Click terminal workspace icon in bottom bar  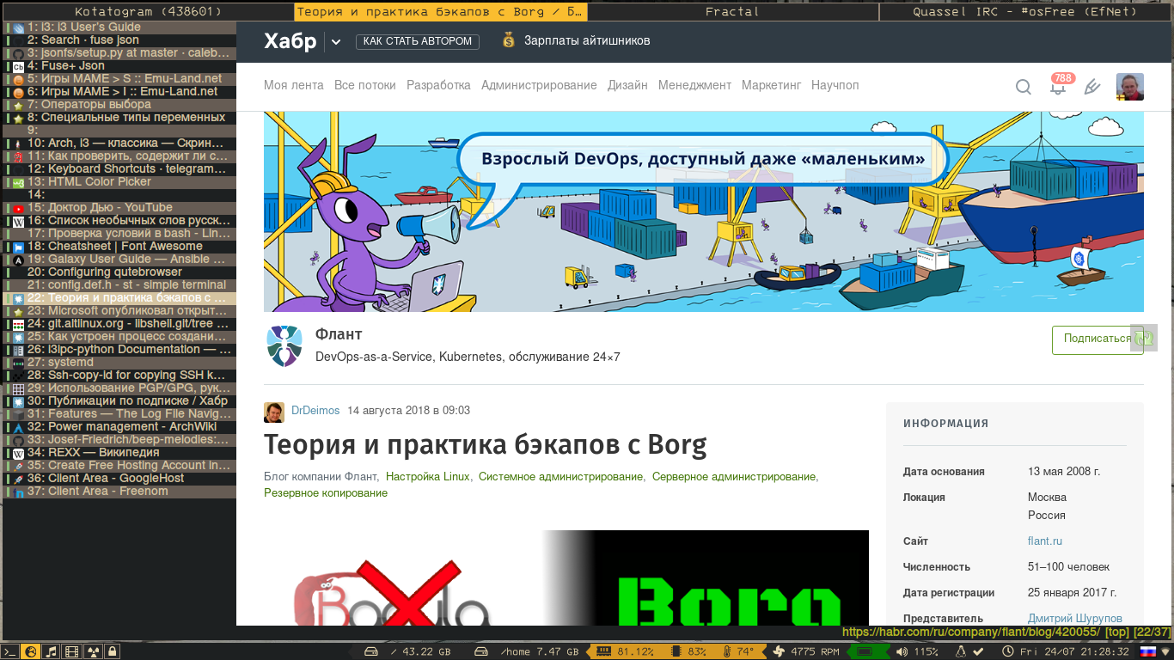coord(10,651)
